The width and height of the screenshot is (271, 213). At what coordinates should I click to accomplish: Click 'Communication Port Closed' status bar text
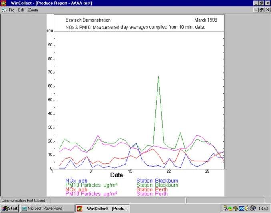coord(23,201)
